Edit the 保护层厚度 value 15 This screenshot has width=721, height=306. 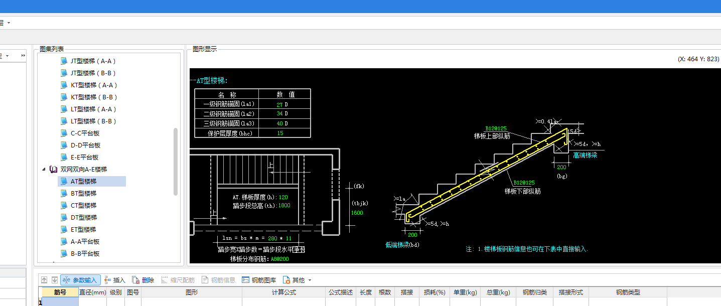[x=280, y=133]
